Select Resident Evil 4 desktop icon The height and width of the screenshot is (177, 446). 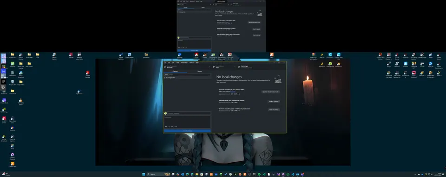click(x=405, y=74)
